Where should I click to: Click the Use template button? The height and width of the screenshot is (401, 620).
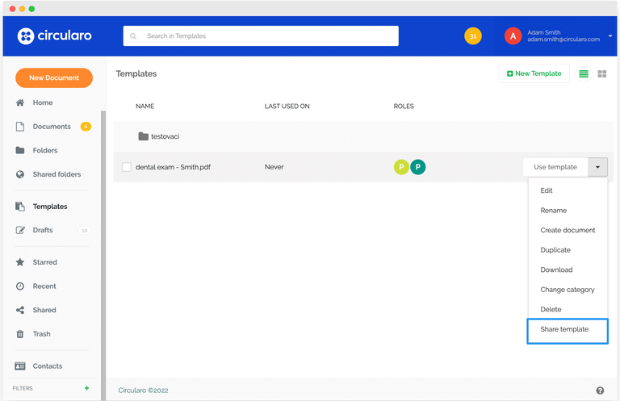(x=555, y=167)
